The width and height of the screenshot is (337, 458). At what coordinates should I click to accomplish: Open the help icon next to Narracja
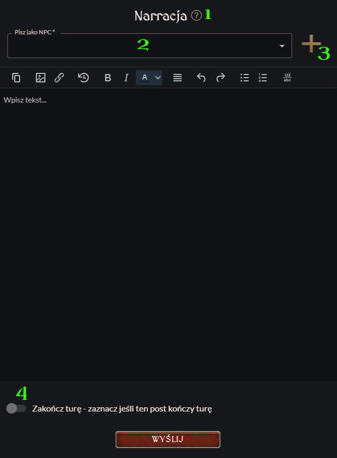tap(196, 16)
